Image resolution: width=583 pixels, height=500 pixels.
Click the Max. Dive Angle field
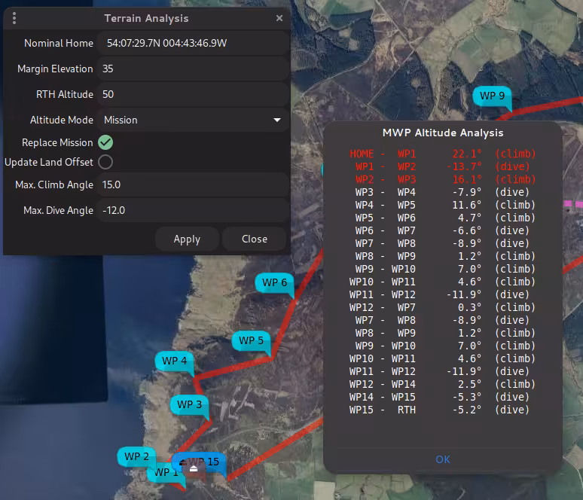(193, 210)
